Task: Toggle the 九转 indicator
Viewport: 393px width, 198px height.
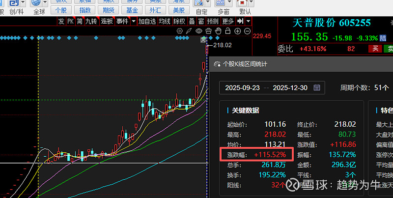Action: 91,21
